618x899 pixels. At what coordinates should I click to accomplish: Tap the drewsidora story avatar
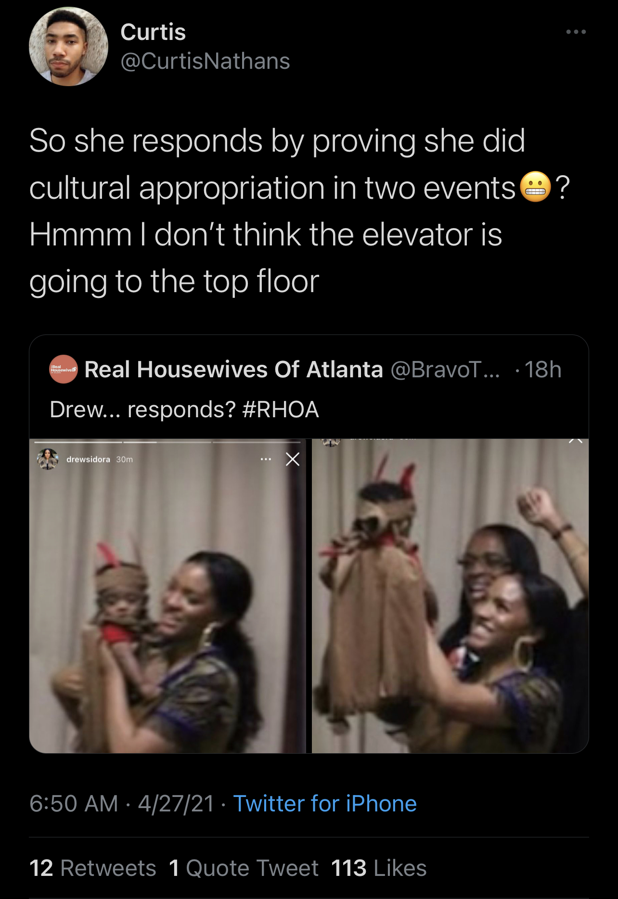click(x=48, y=459)
